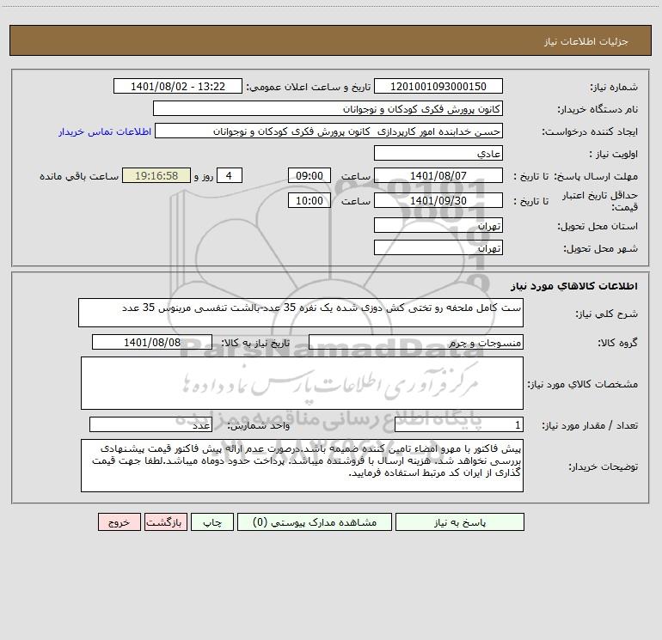Click remaining time counter 19:16:58
This screenshot has width=662, height=640.
point(156,175)
